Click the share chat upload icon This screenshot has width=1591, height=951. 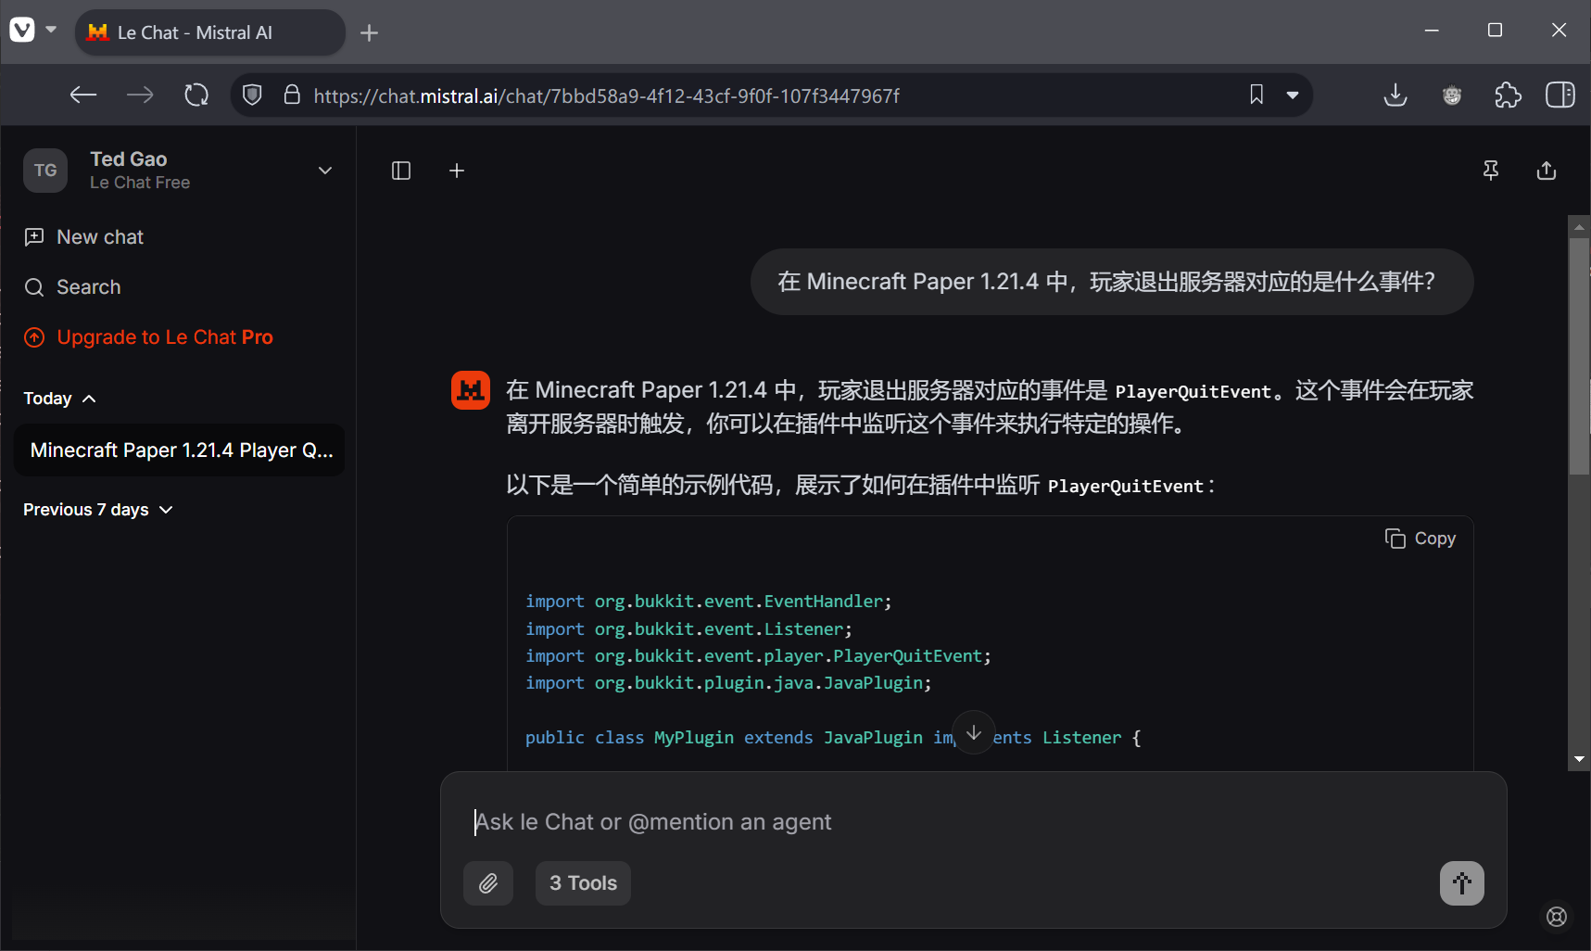1547,171
